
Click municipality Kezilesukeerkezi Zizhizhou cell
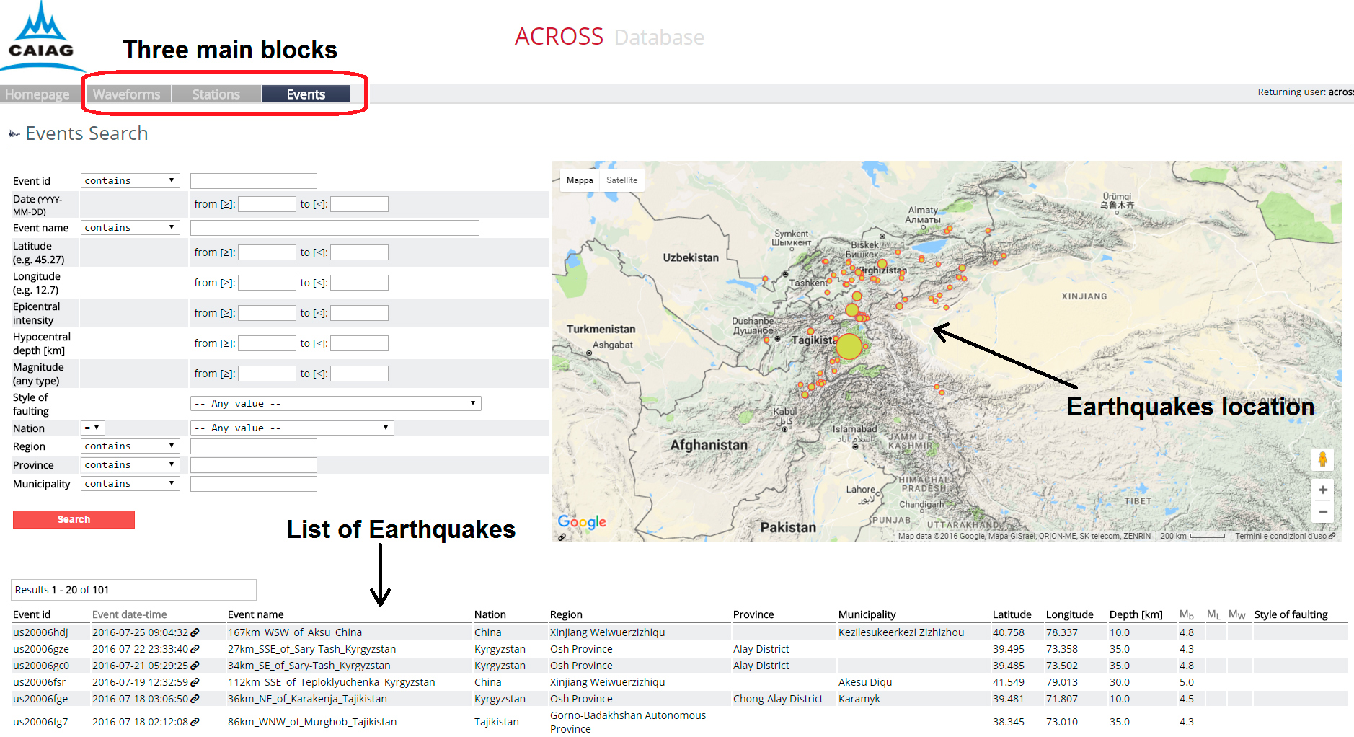click(x=901, y=632)
